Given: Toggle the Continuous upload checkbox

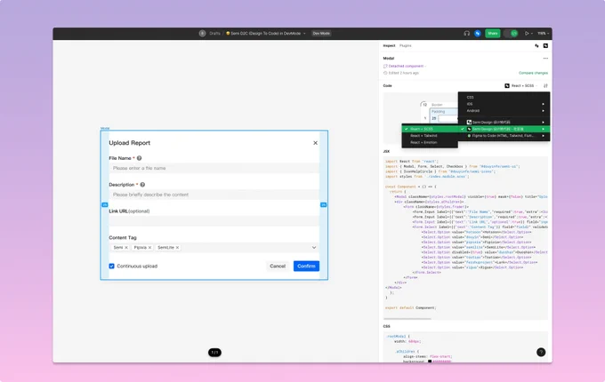Looking at the screenshot, I should 111,267.
